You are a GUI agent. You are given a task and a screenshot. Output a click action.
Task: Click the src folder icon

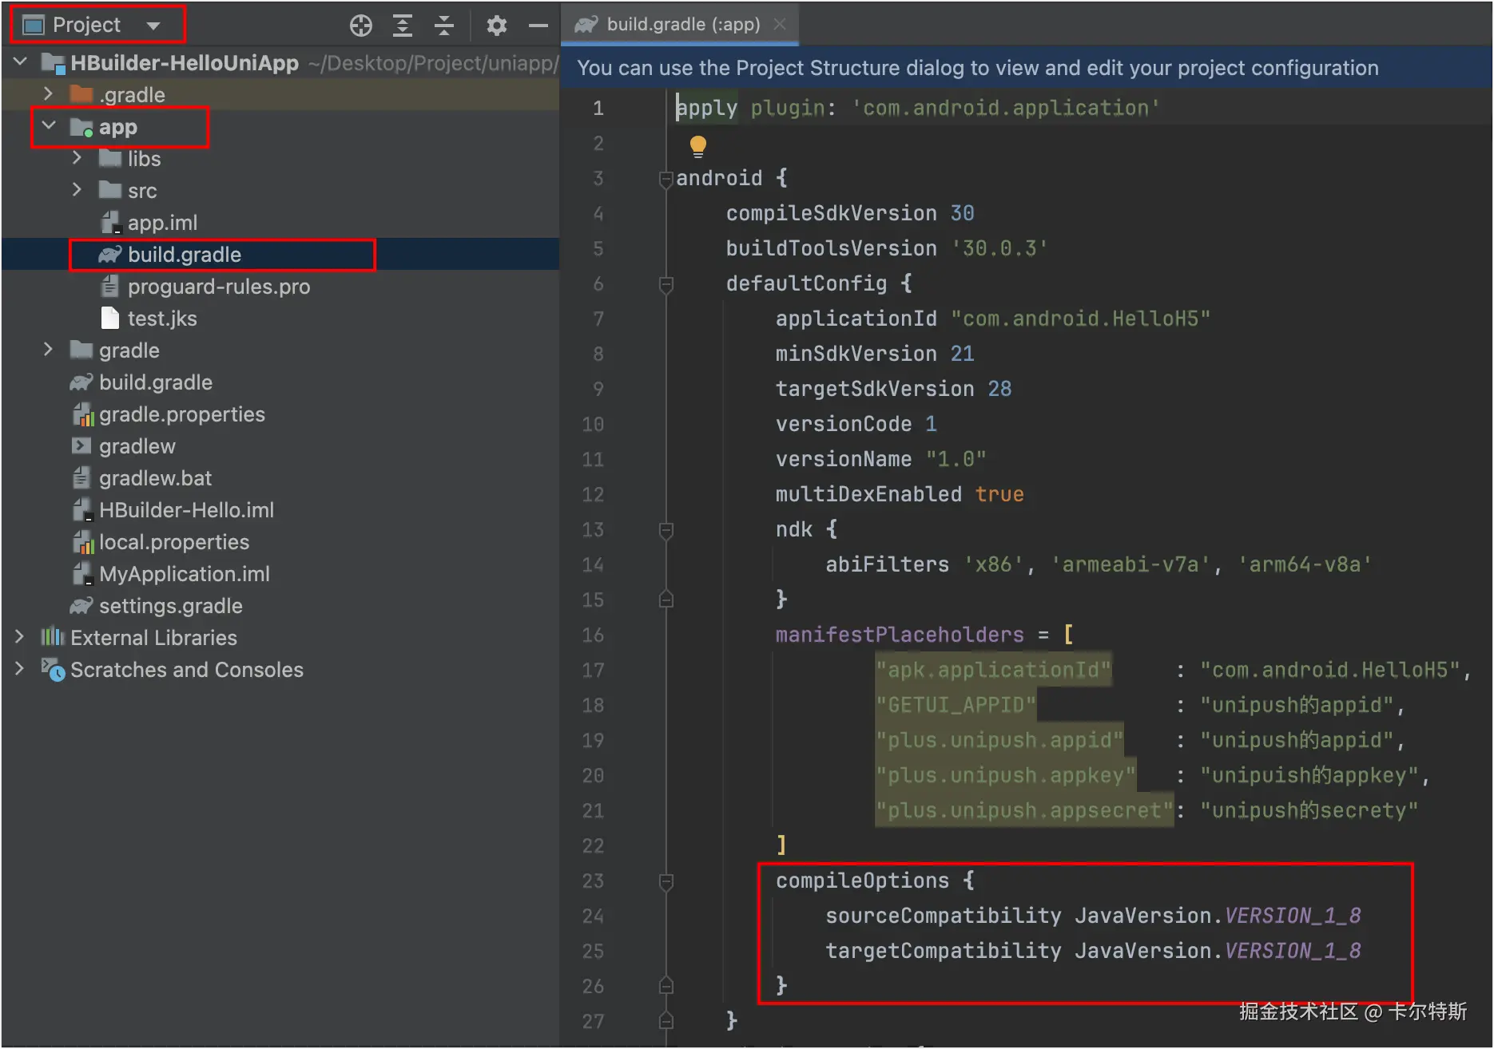point(110,190)
